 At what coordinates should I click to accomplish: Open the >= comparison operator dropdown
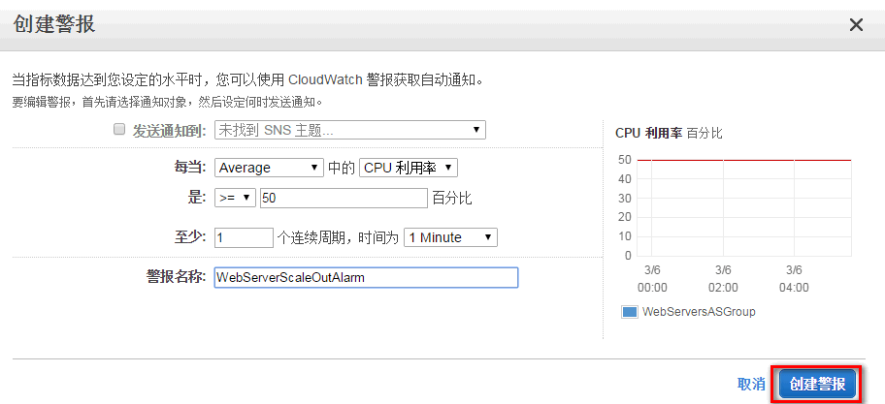236,199
